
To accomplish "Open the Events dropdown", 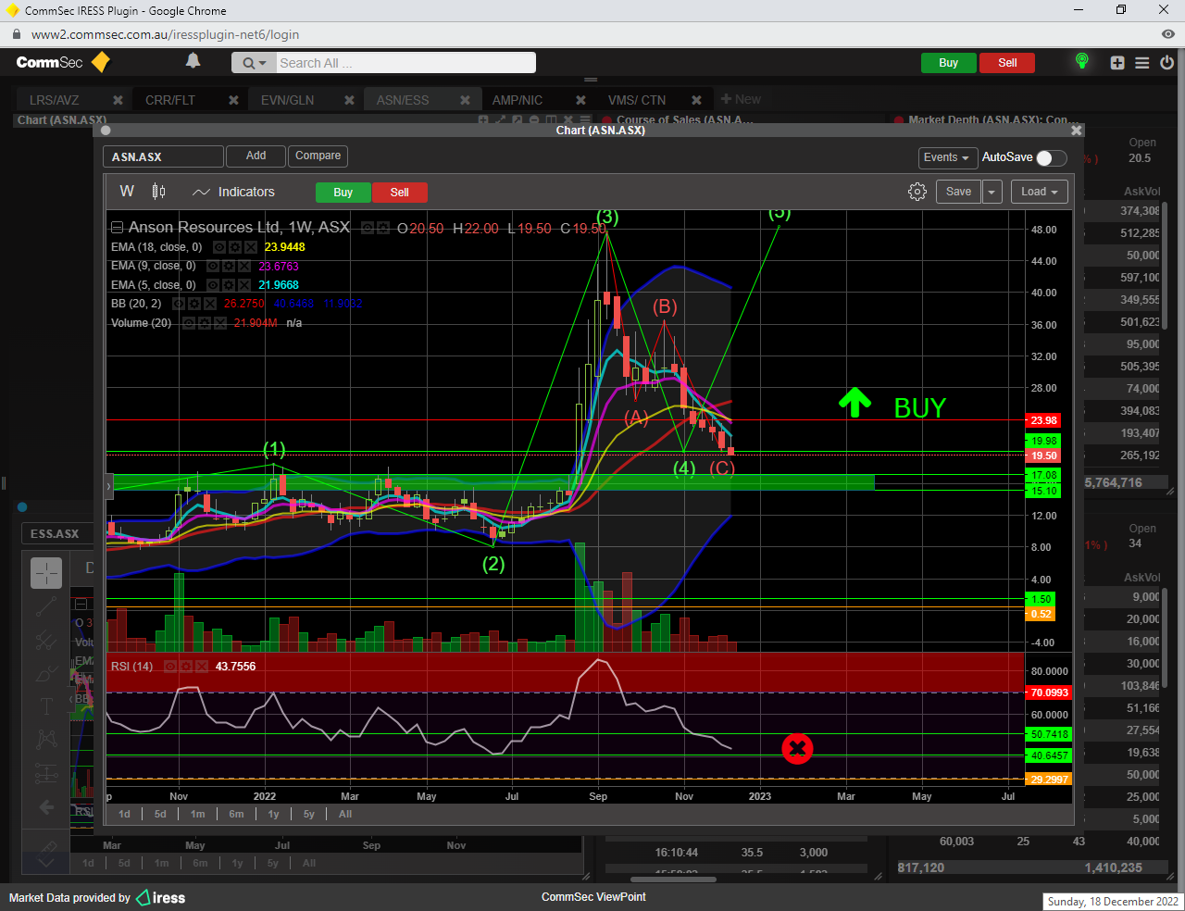I will point(947,157).
